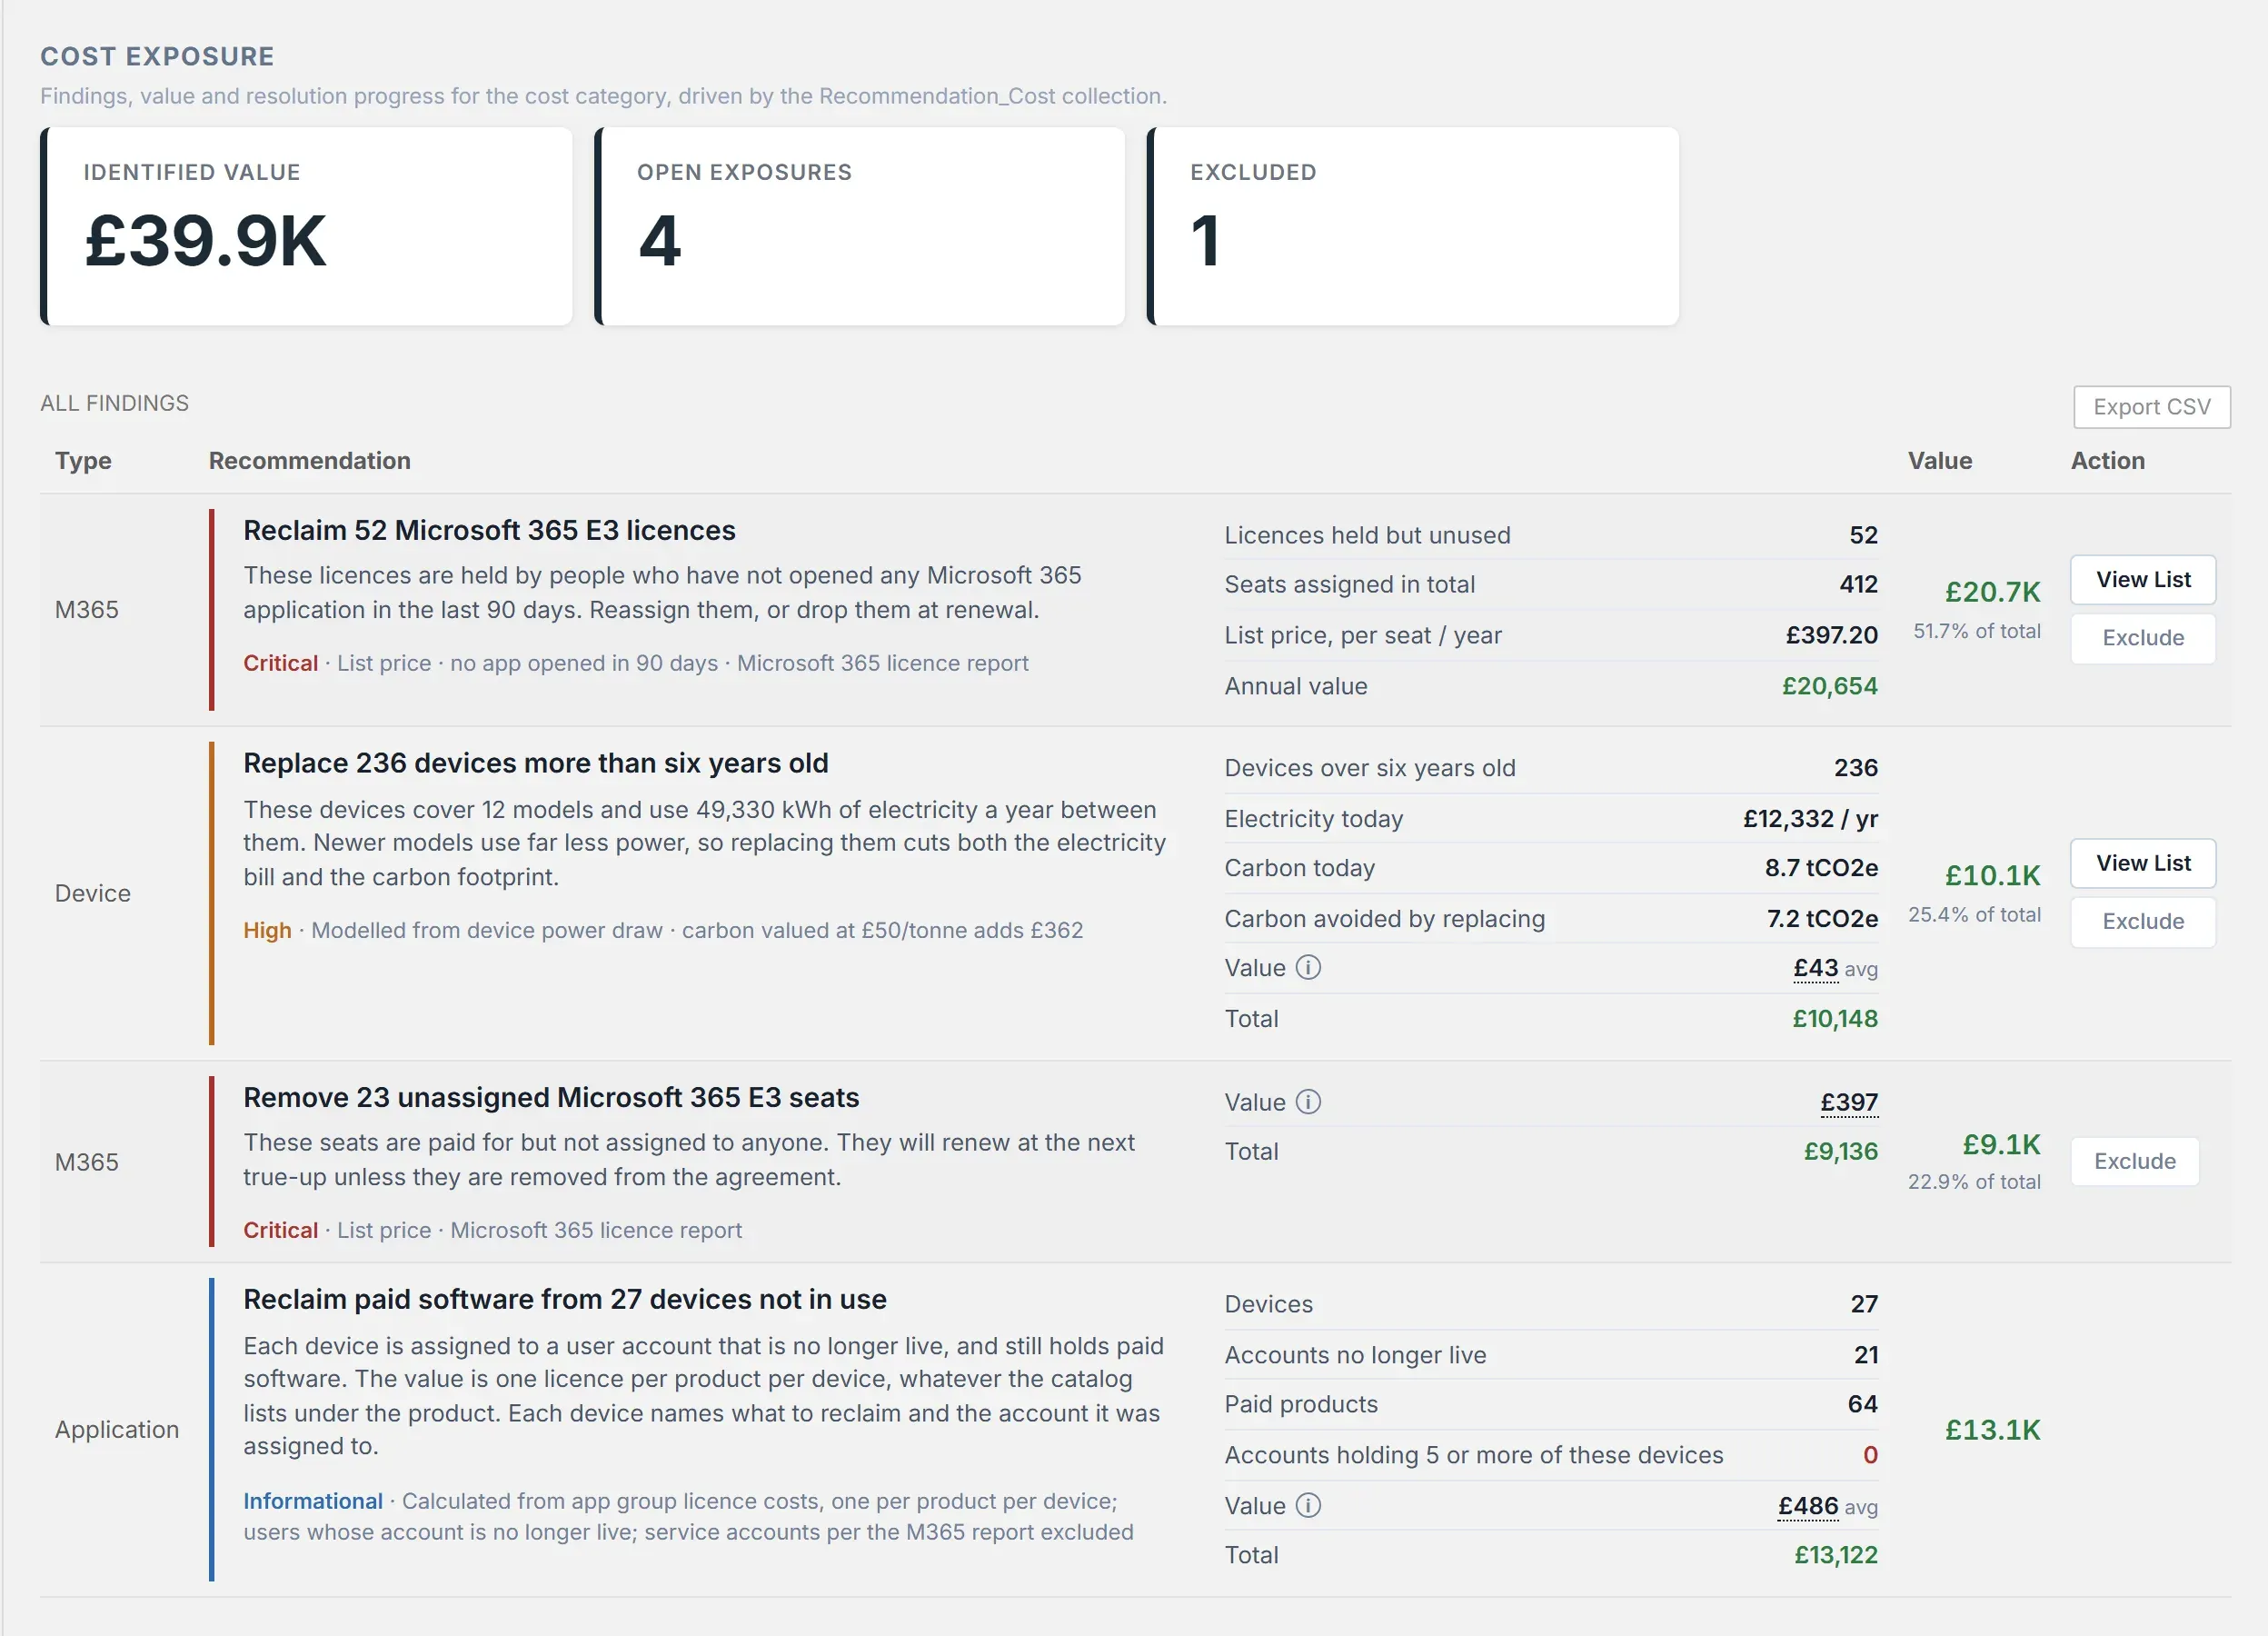This screenshot has height=1636, width=2268.
Task: Click the ALL FINDINGS section heading
Action: [x=114, y=403]
